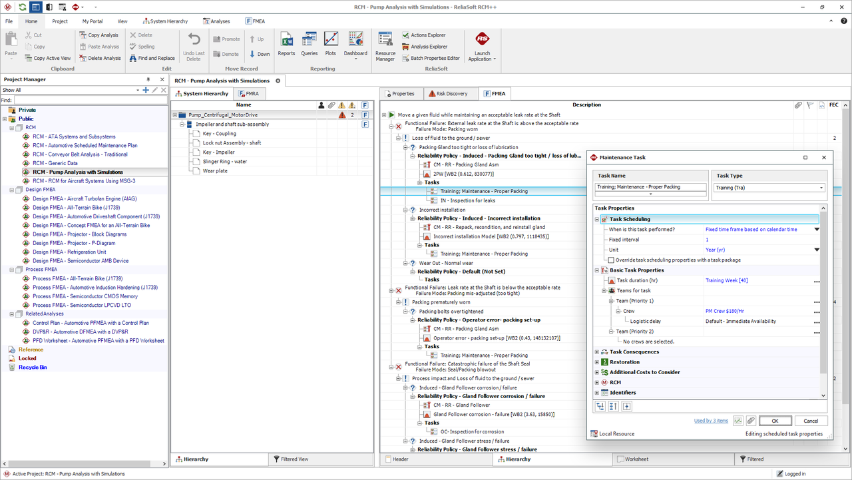The width and height of the screenshot is (852, 480).
Task: Open the Show All filter dropdown
Action: [x=138, y=90]
